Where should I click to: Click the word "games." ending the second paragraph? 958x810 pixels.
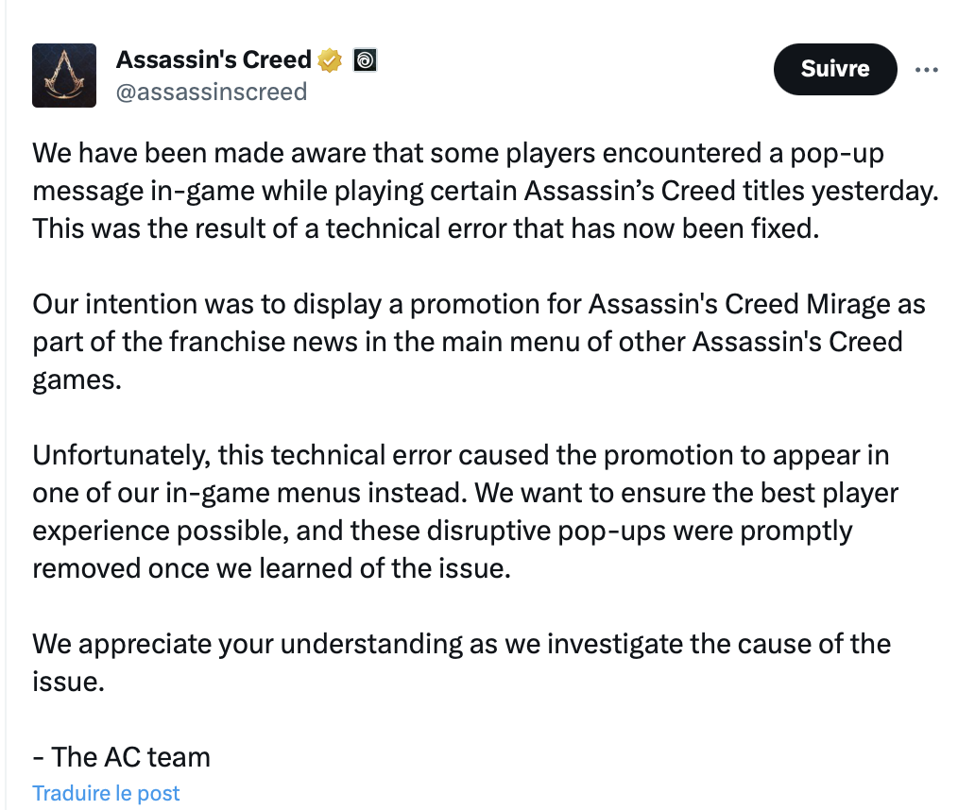pyautogui.click(x=77, y=380)
